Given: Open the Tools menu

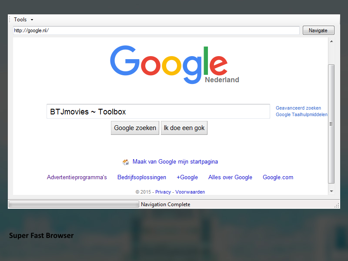Looking at the screenshot, I should (x=20, y=20).
